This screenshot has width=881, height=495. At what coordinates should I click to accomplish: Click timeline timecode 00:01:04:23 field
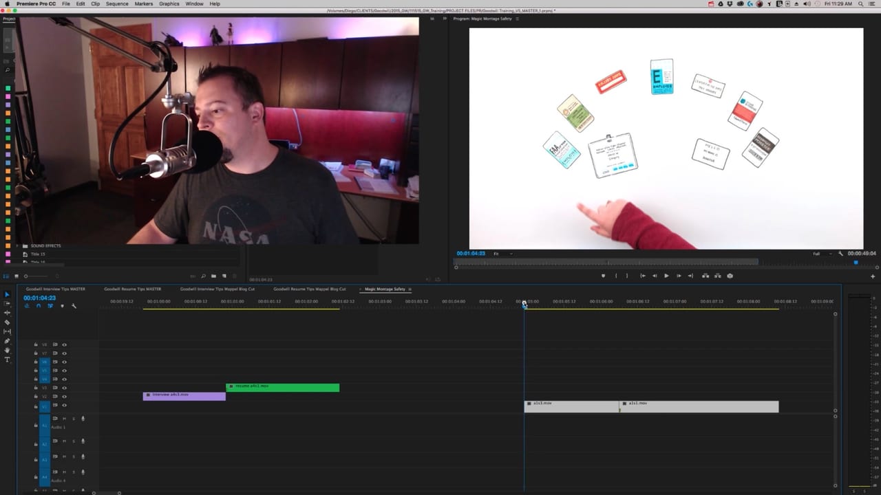click(39, 298)
